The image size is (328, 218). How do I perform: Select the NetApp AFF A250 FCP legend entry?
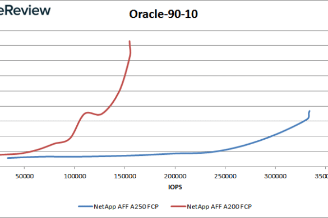point(118,206)
